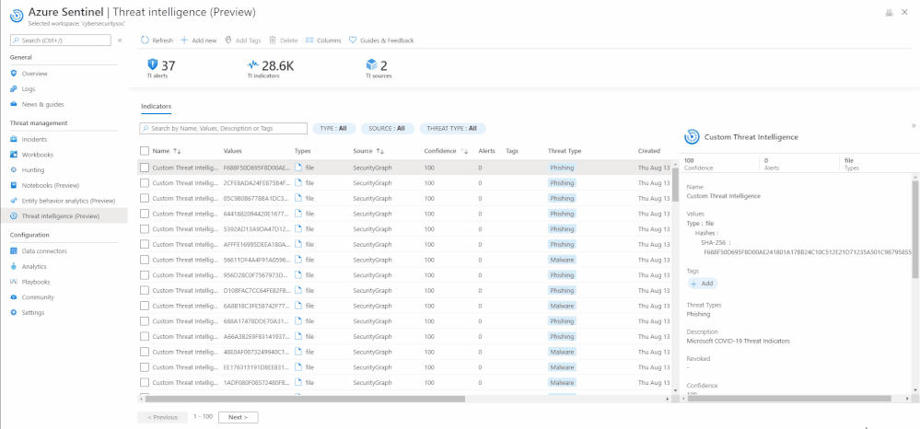This screenshot has width=920, height=429.
Task: Sort by the Source column arrows
Action: click(x=379, y=151)
